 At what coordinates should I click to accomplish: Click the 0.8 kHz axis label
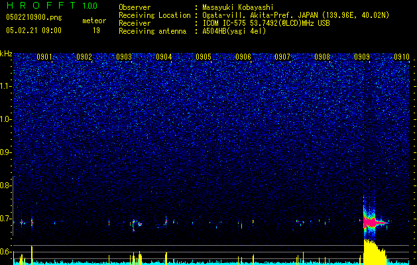6,185
